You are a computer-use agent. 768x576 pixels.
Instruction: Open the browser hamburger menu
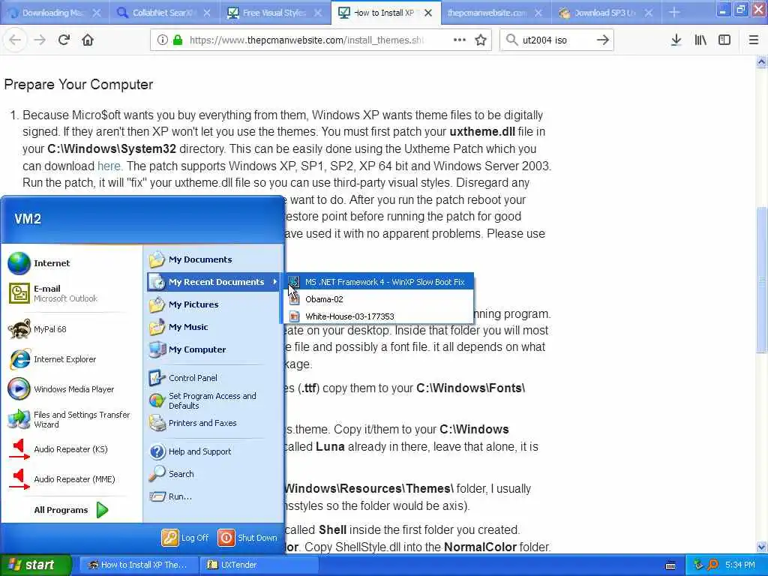click(x=753, y=40)
